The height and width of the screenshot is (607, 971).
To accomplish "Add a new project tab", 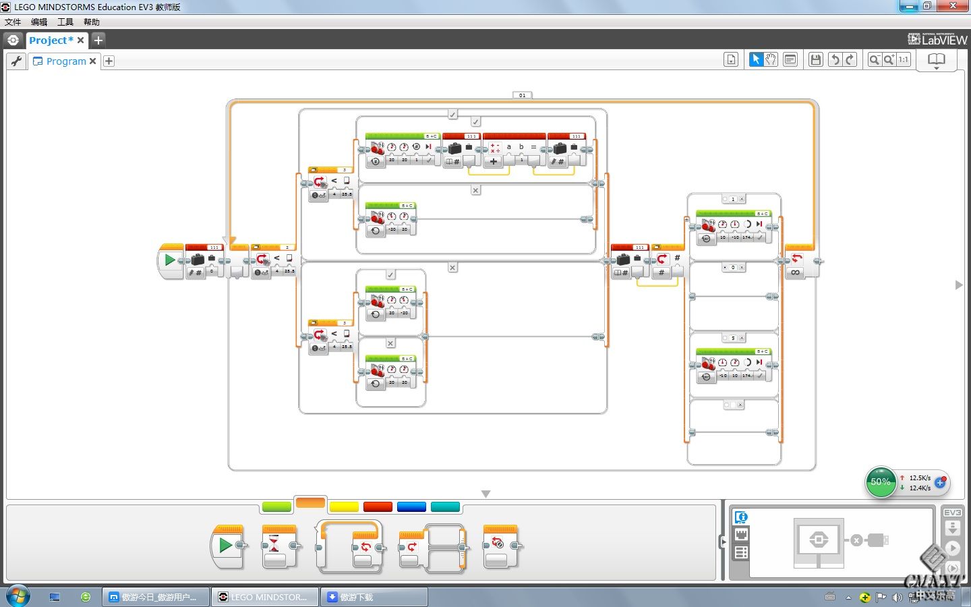I will [98, 40].
